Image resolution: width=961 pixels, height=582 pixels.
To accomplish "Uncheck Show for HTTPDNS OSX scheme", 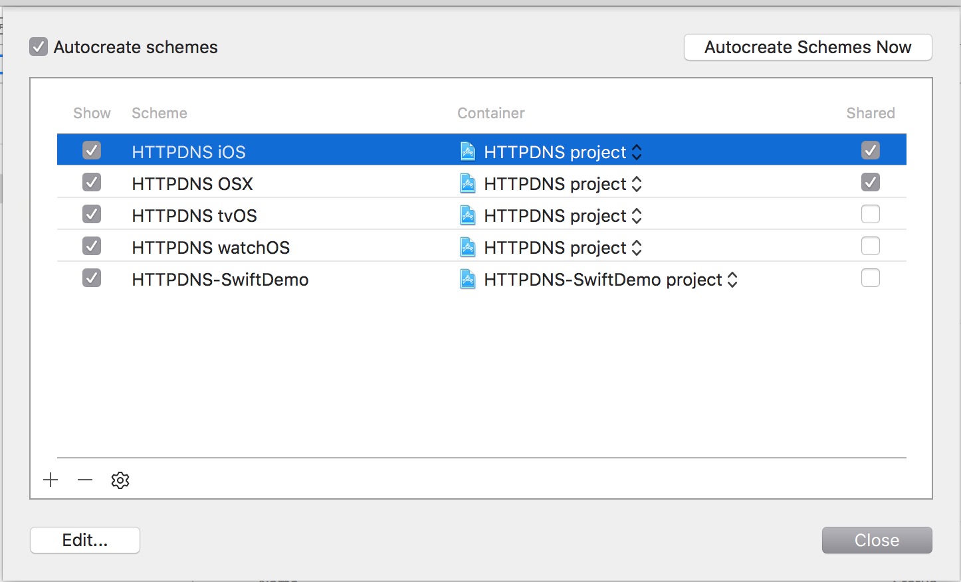I will 92,183.
